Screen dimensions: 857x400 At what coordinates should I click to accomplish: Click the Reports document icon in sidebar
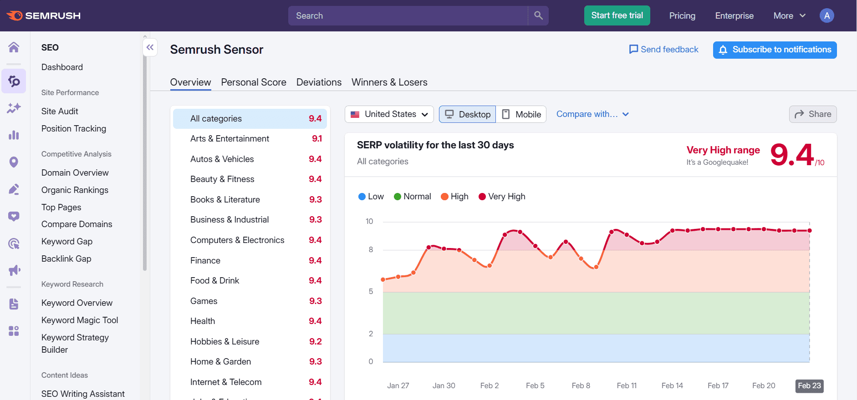tap(14, 304)
